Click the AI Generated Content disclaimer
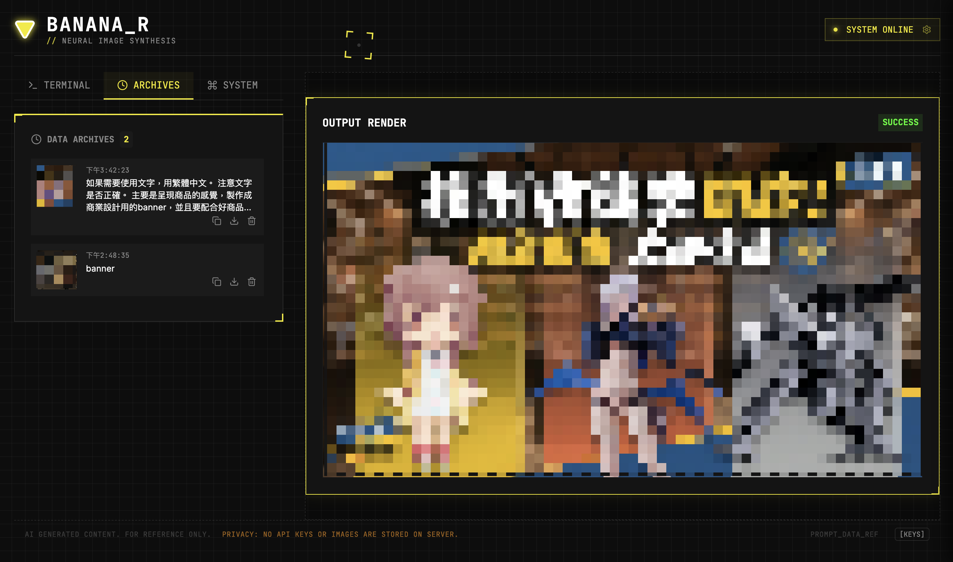 point(118,534)
